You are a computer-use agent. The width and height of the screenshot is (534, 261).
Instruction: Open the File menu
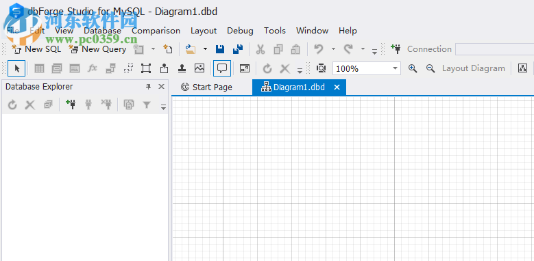(13, 31)
